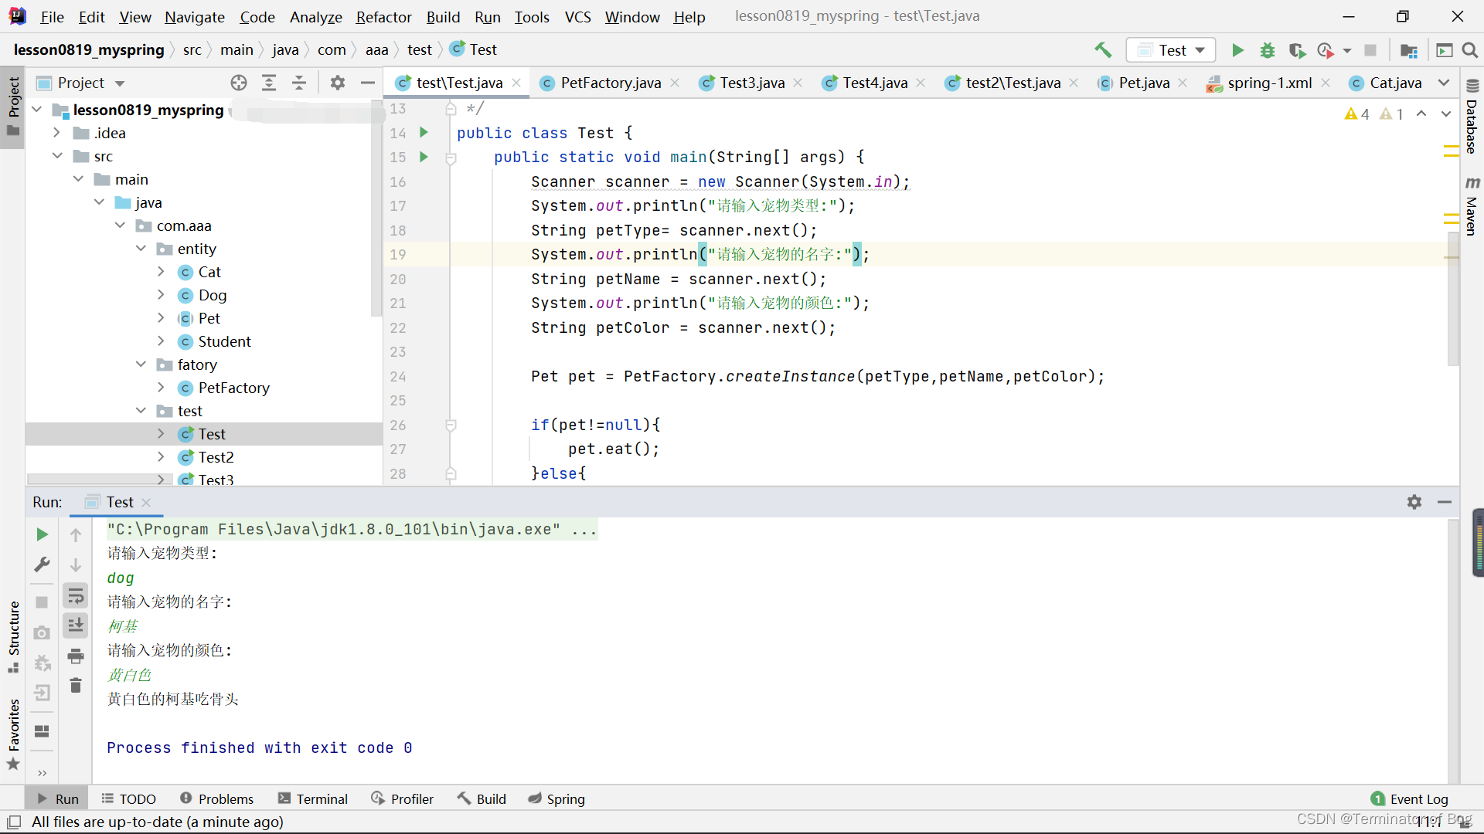Viewport: 1484px width, 834px height.
Task: Open the Event Log
Action: click(1410, 798)
